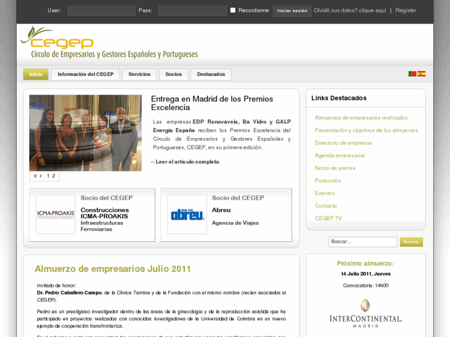Screen dimensions: 450x337
Task: Click the Infraestructuras Ferroviarias text
Action: (102, 226)
